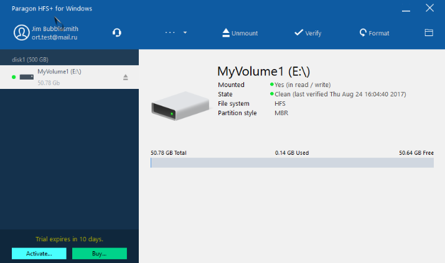Click the 'Clean (last verified...)' state text
Viewport: 445px width, 263px height.
click(x=340, y=94)
